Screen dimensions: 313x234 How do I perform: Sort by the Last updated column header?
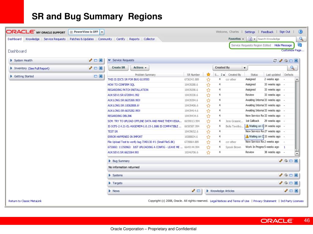coord(273,75)
